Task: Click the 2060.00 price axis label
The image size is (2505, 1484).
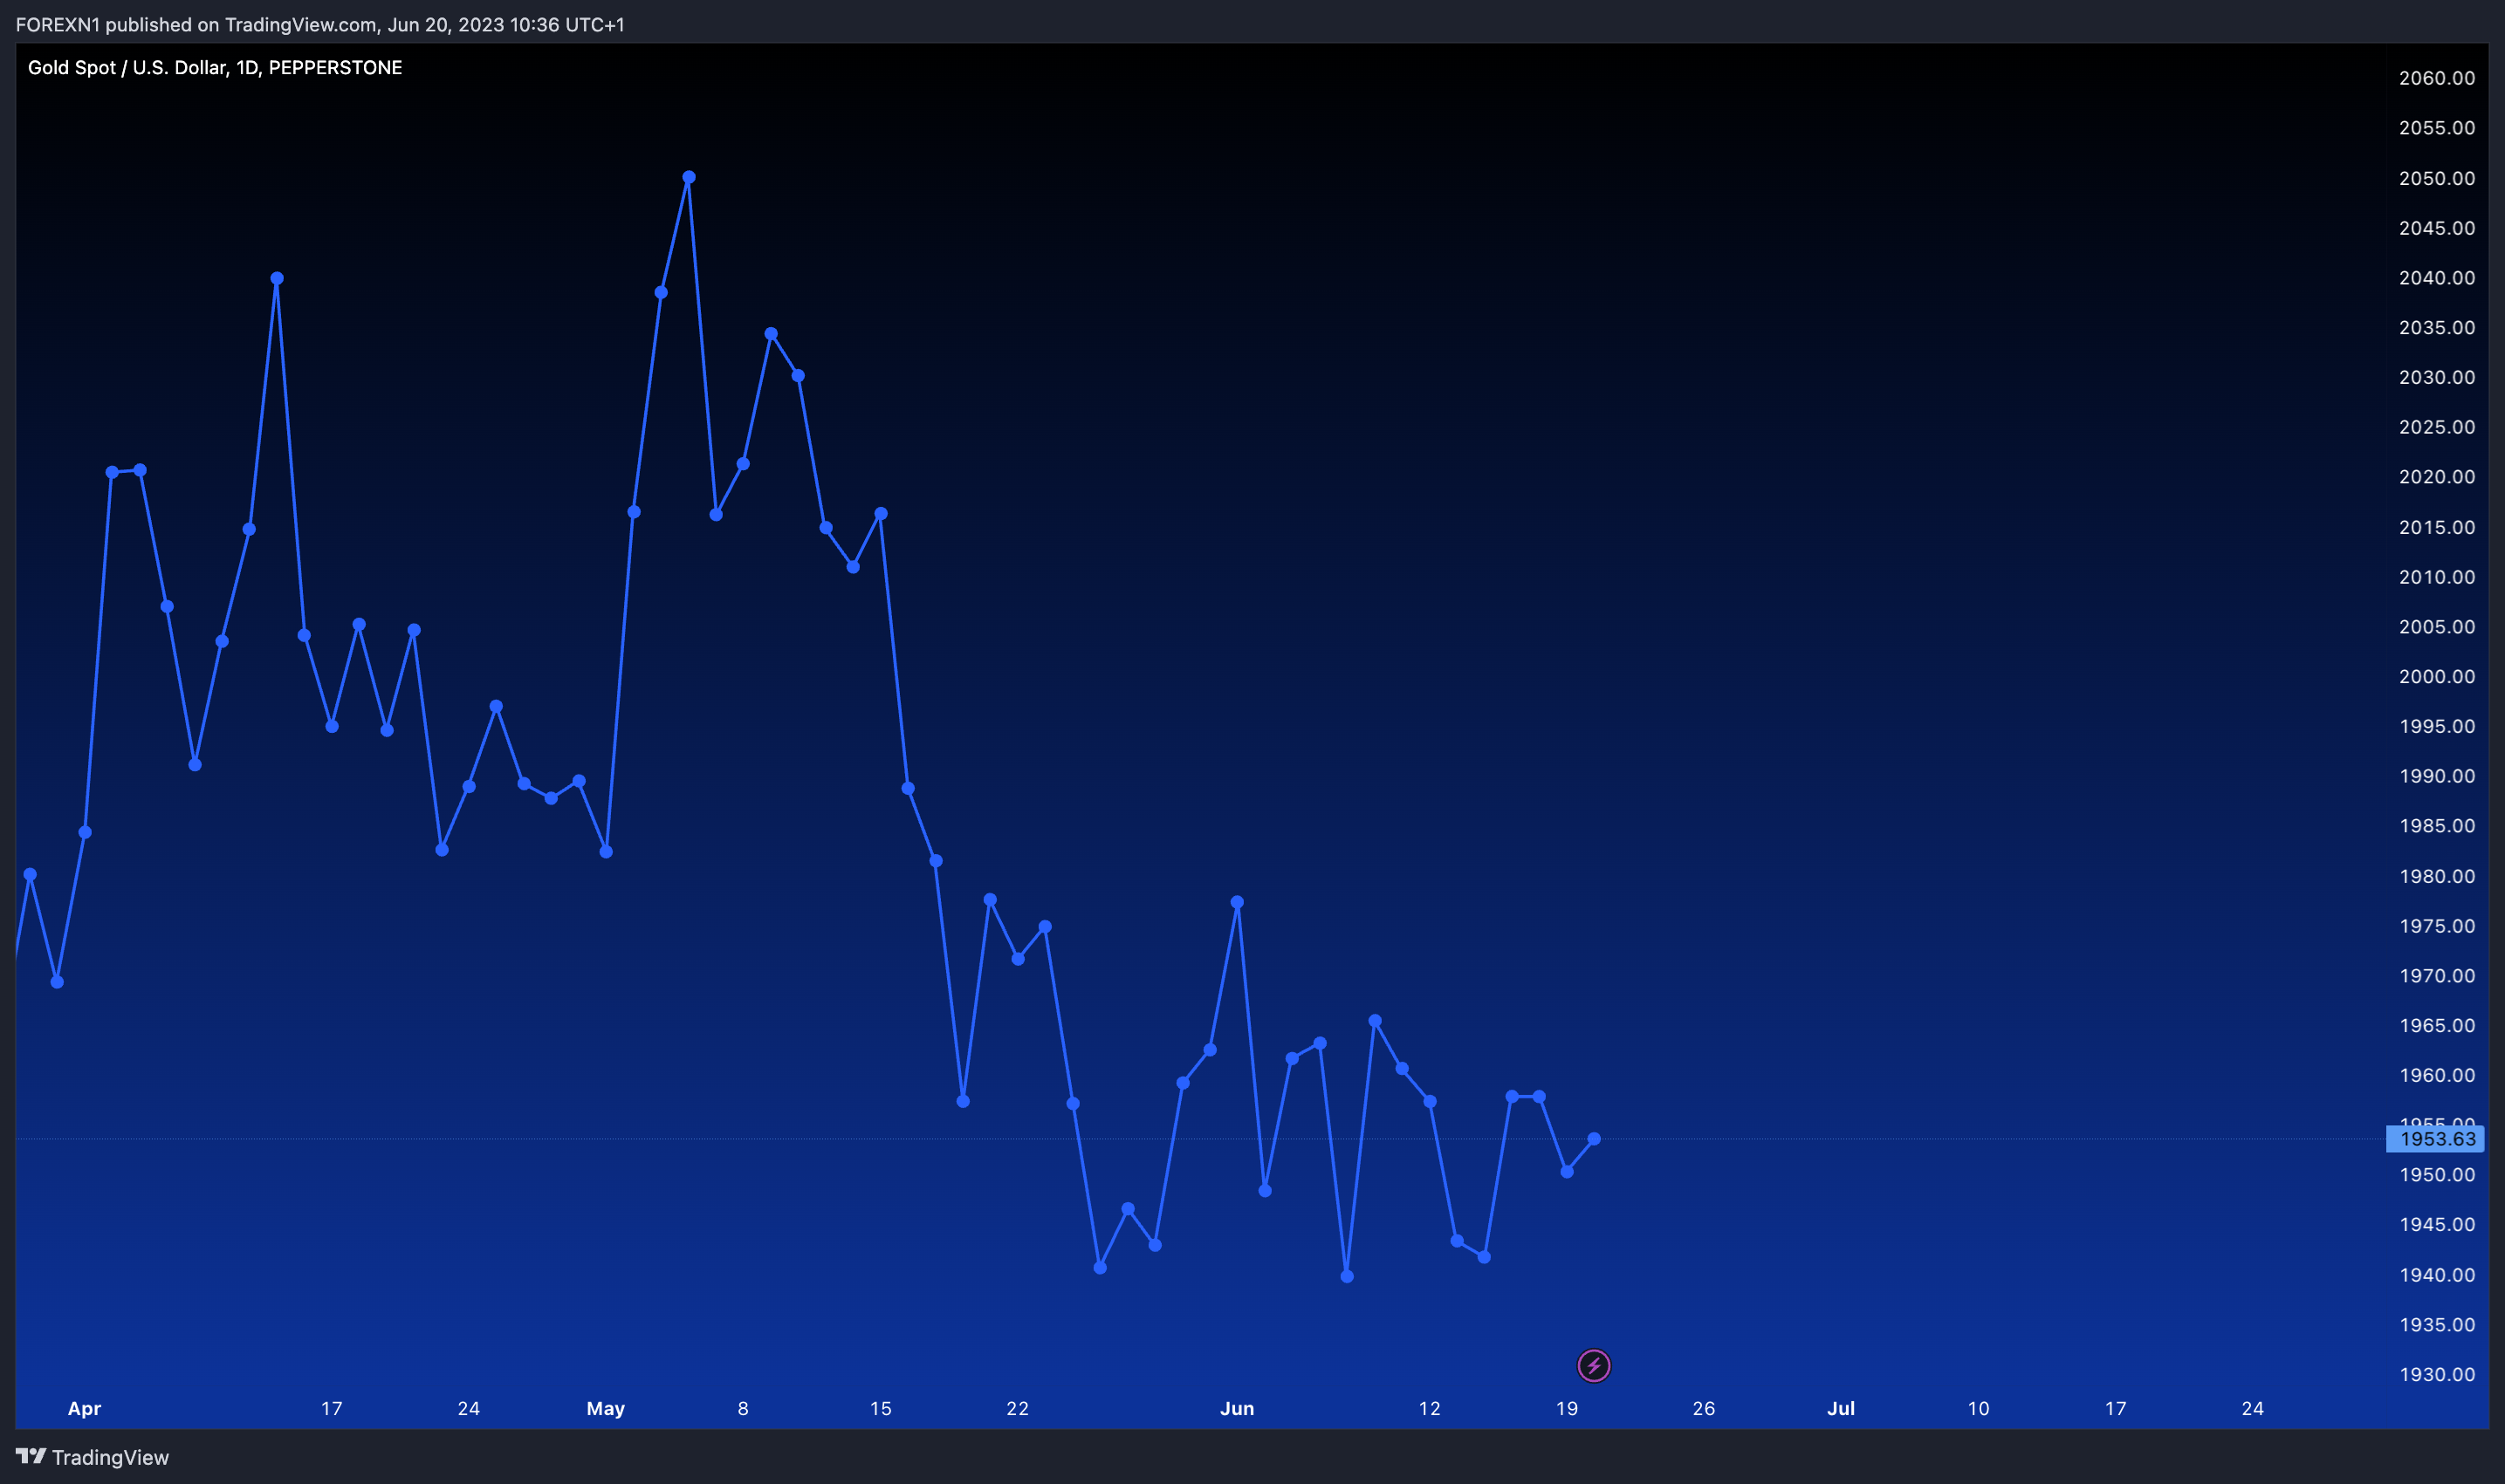Action: tap(2436, 78)
